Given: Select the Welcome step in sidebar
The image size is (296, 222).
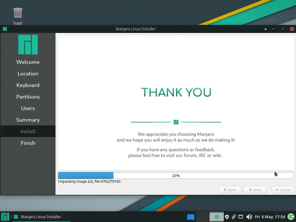Looking at the screenshot, I should point(28,62).
